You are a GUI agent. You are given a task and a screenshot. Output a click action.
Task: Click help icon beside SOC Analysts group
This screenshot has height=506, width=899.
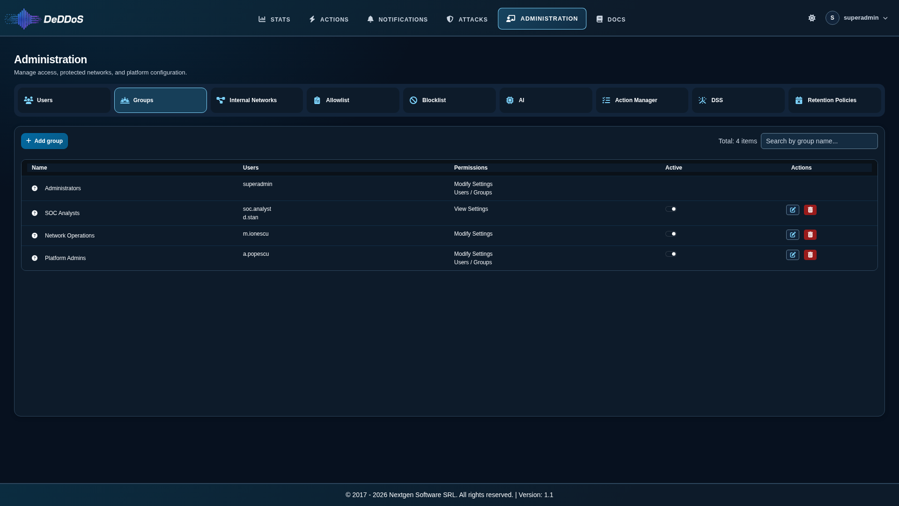tap(35, 213)
